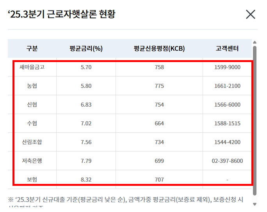Screen dimensions: 267x212
Task: Click the 농협 row label
Action: pos(32,86)
